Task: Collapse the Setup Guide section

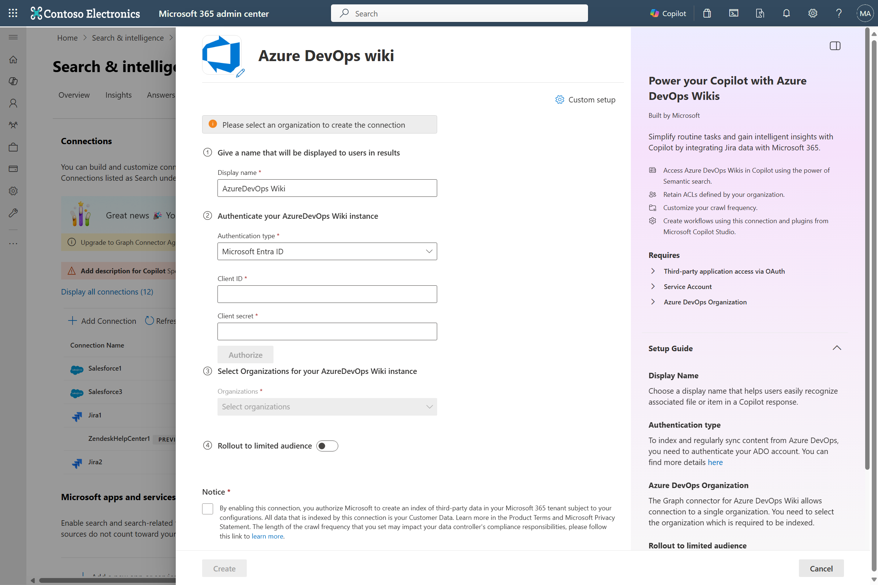Action: (837, 348)
